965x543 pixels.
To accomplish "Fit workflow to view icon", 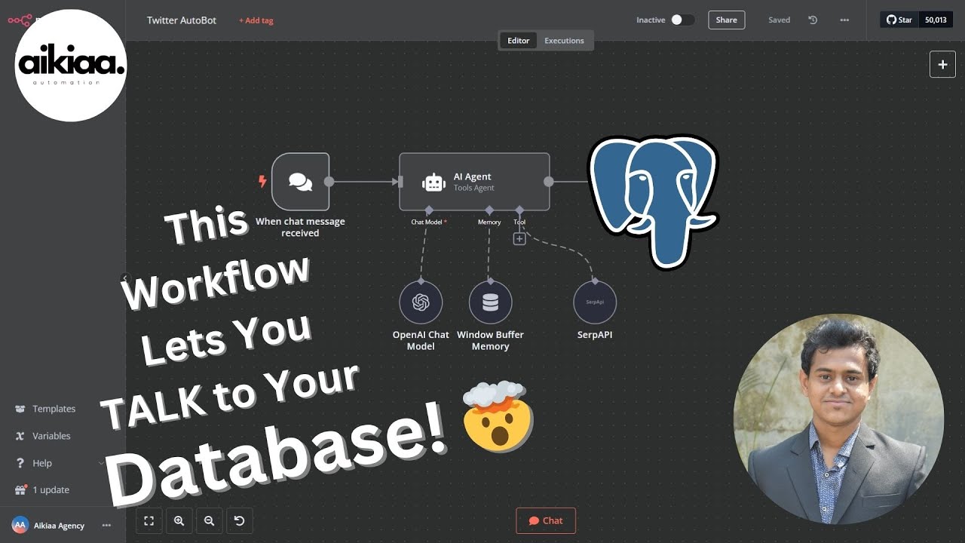I will coord(149,520).
